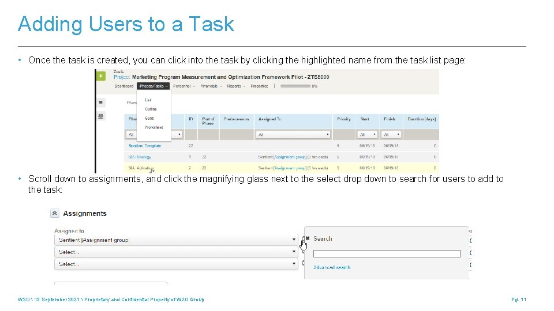Screen dimensions: 554x311
Task: Expand the Reports menu
Action: pyautogui.click(x=236, y=86)
